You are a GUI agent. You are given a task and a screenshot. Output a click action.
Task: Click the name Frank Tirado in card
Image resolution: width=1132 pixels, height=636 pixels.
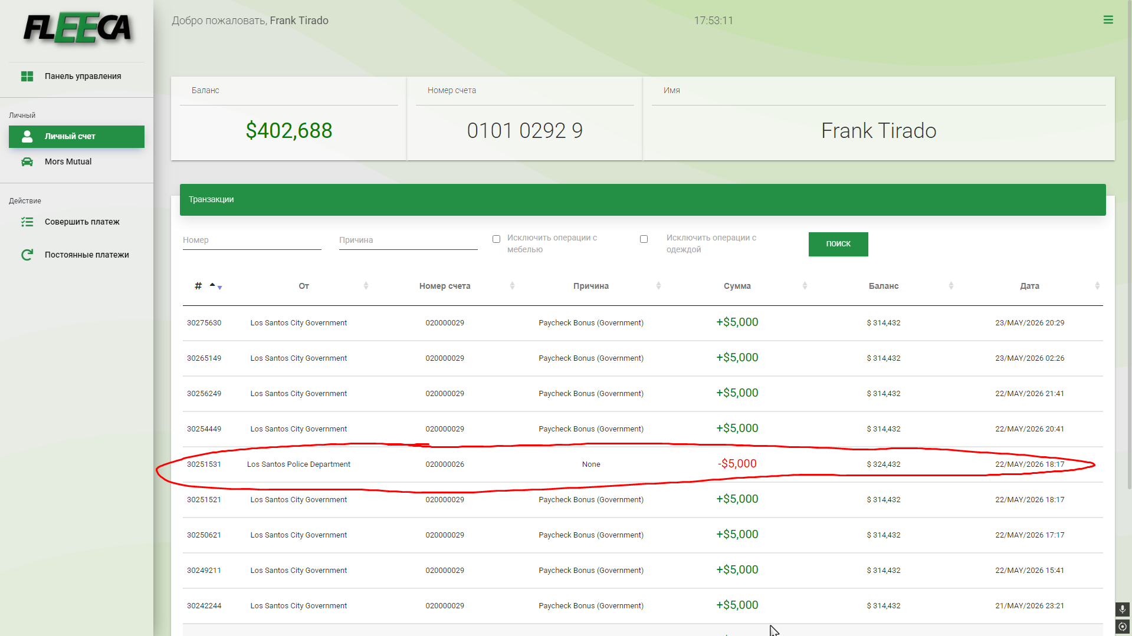pos(879,130)
